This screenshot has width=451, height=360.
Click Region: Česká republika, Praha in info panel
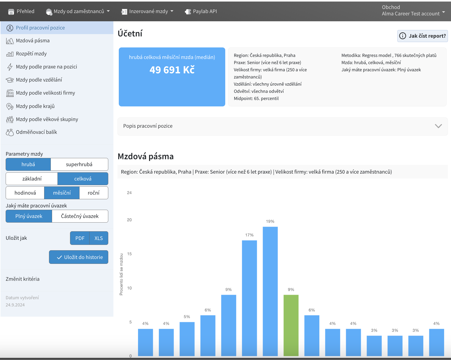click(264, 56)
